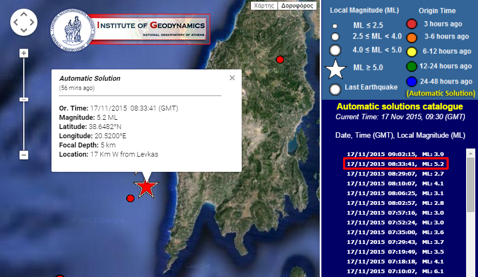Pan the map right with arrow control
This screenshot has height=277, width=478.
tap(31, 23)
